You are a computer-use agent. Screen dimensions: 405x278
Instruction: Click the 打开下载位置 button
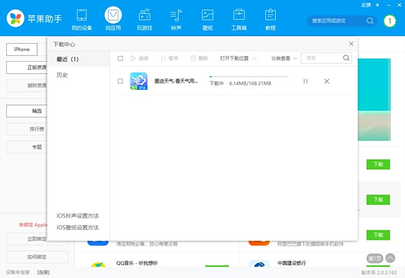234,59
